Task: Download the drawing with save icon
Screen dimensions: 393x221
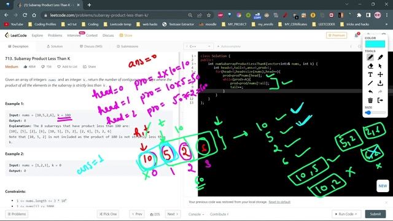Action: point(380,83)
